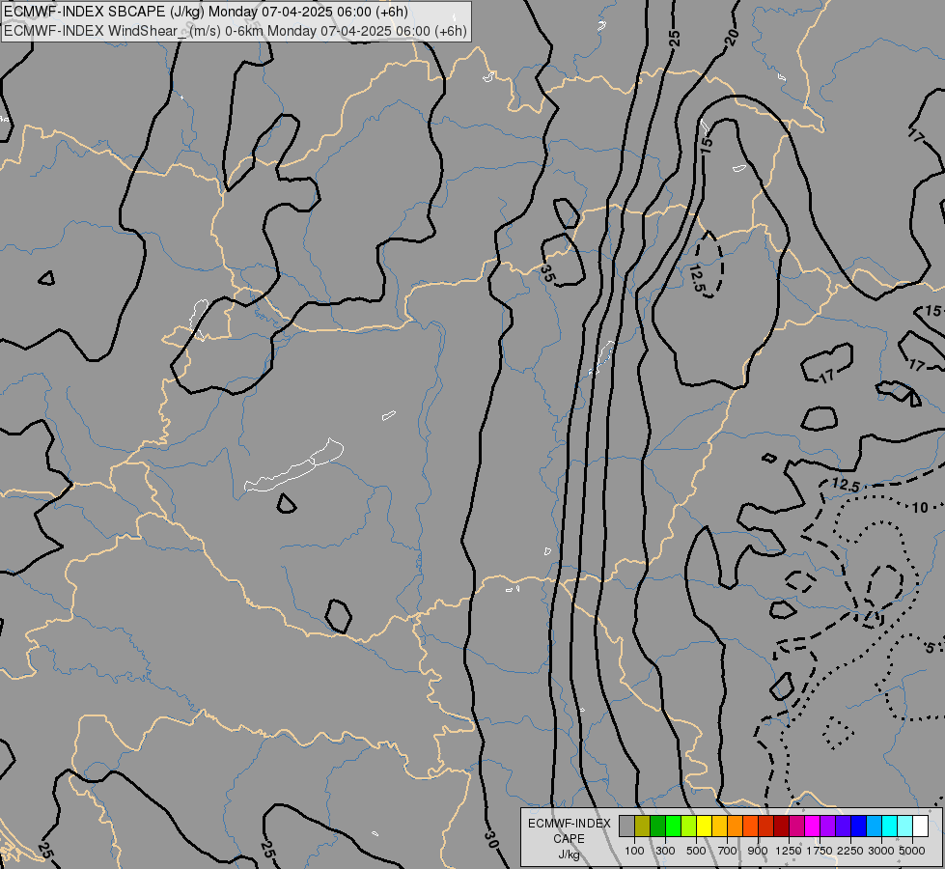This screenshot has height=869, width=945.
Task: Click the amber legend swatch left of 700
Action: 719,827
